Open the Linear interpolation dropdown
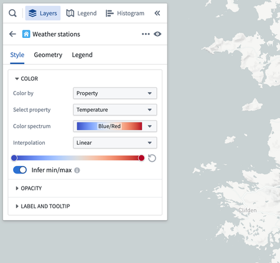Viewport: 280px width, 263px height. pyautogui.click(x=115, y=143)
